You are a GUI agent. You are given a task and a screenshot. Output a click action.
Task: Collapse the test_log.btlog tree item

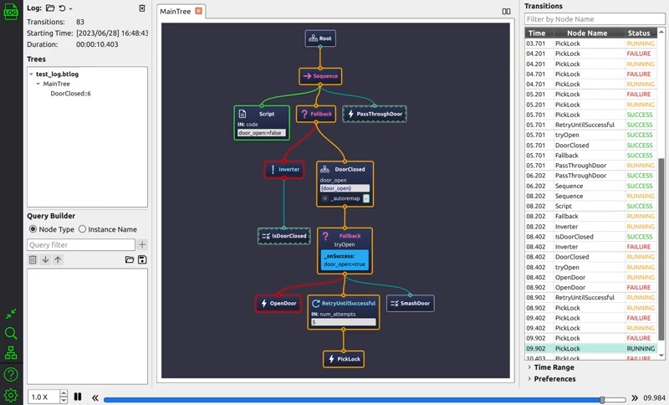pos(31,74)
